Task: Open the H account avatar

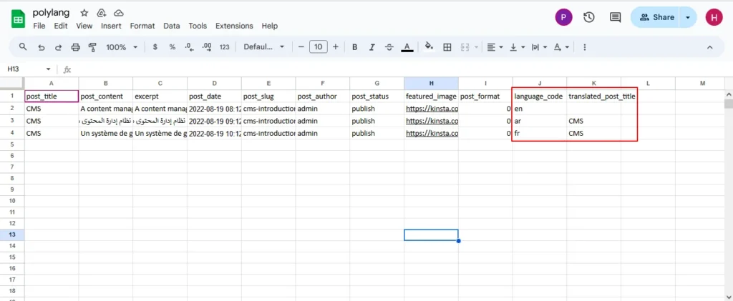Action: pyautogui.click(x=714, y=18)
